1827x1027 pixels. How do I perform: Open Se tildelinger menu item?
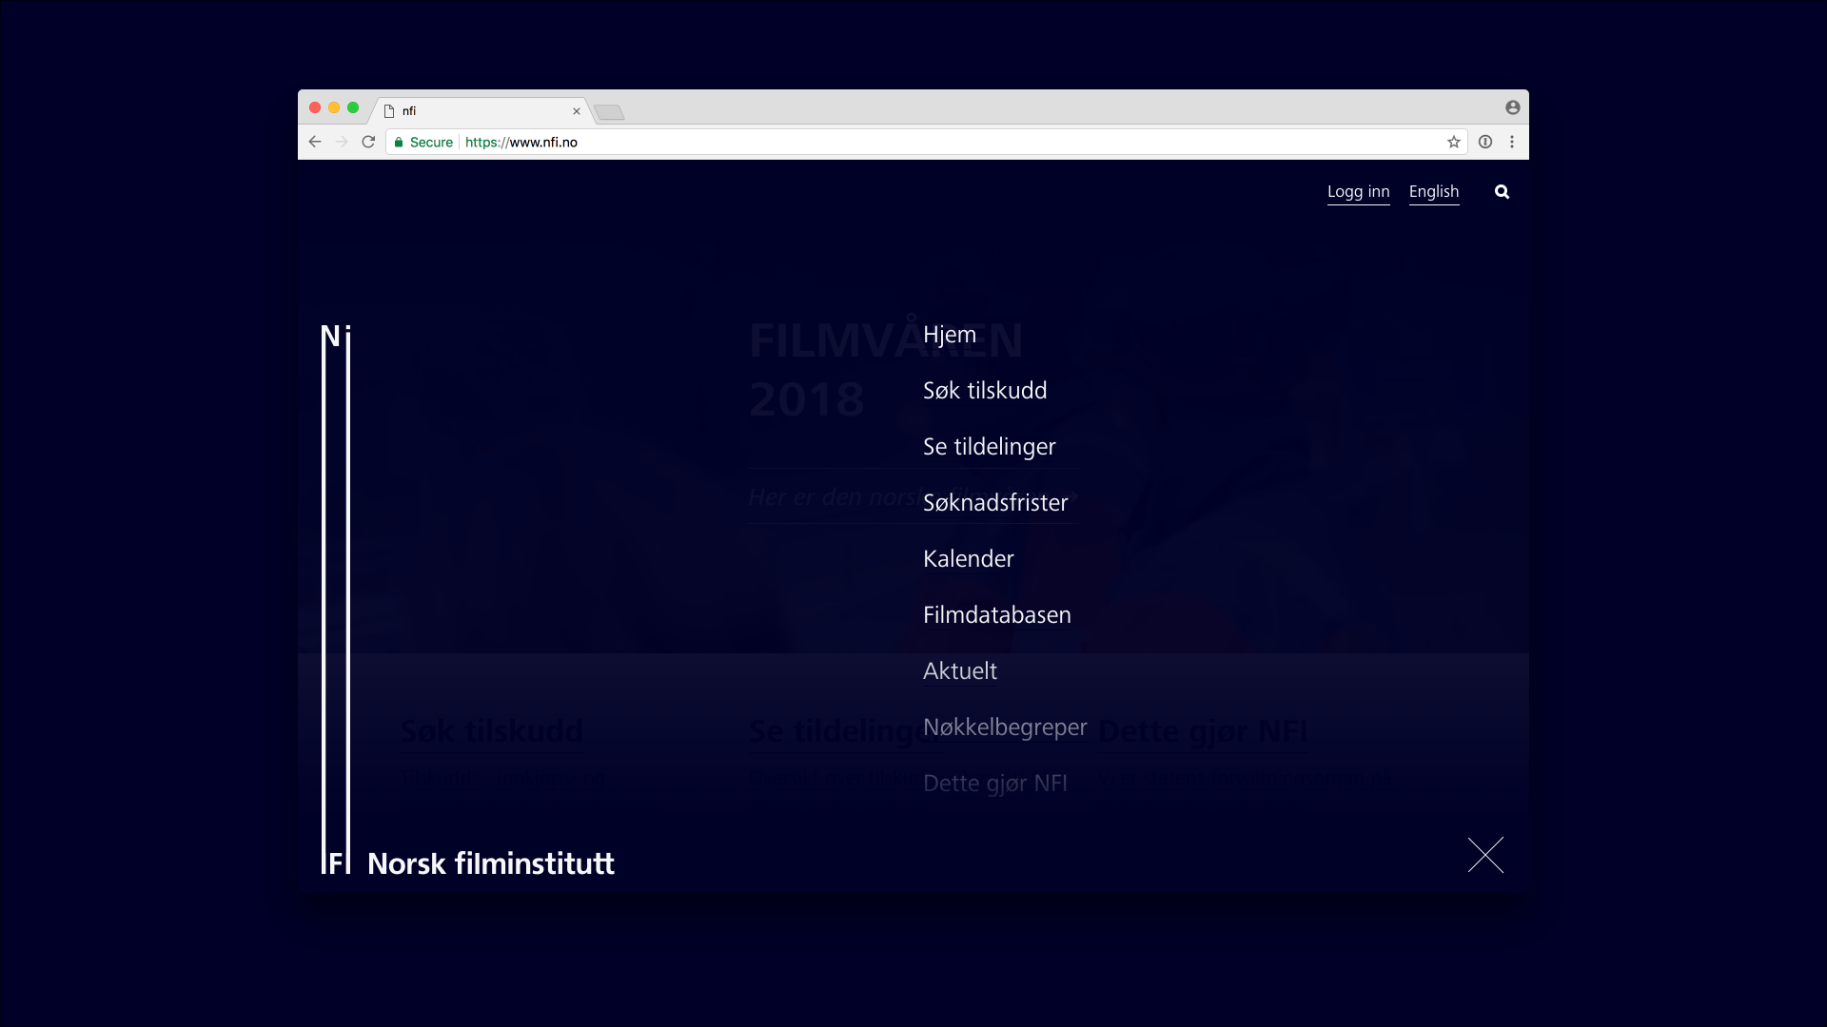tap(990, 447)
